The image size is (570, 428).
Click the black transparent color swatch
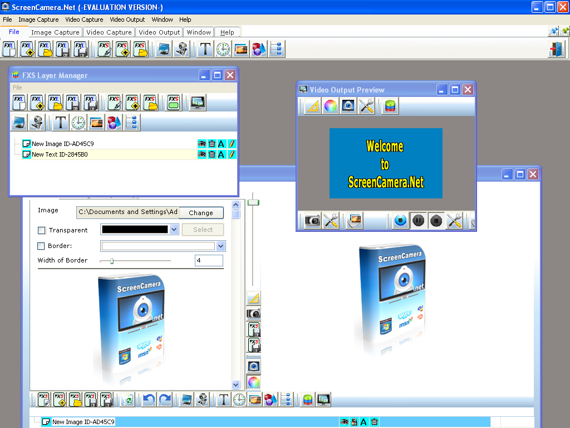(x=135, y=229)
